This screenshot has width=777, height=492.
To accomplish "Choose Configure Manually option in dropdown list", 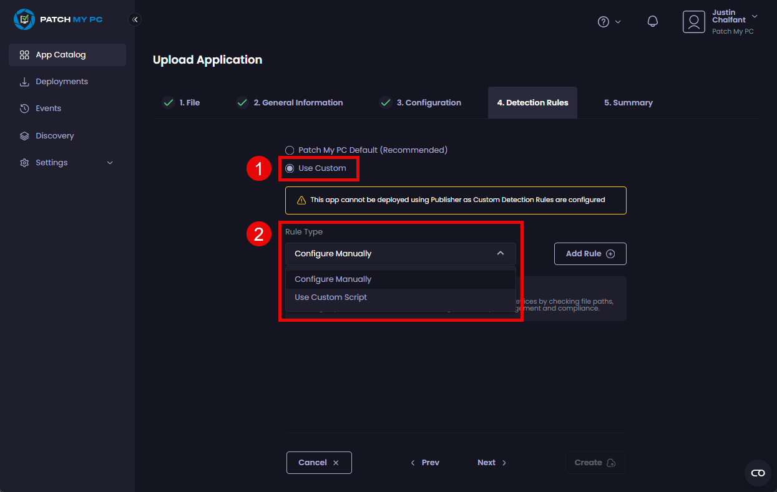I will [x=333, y=279].
